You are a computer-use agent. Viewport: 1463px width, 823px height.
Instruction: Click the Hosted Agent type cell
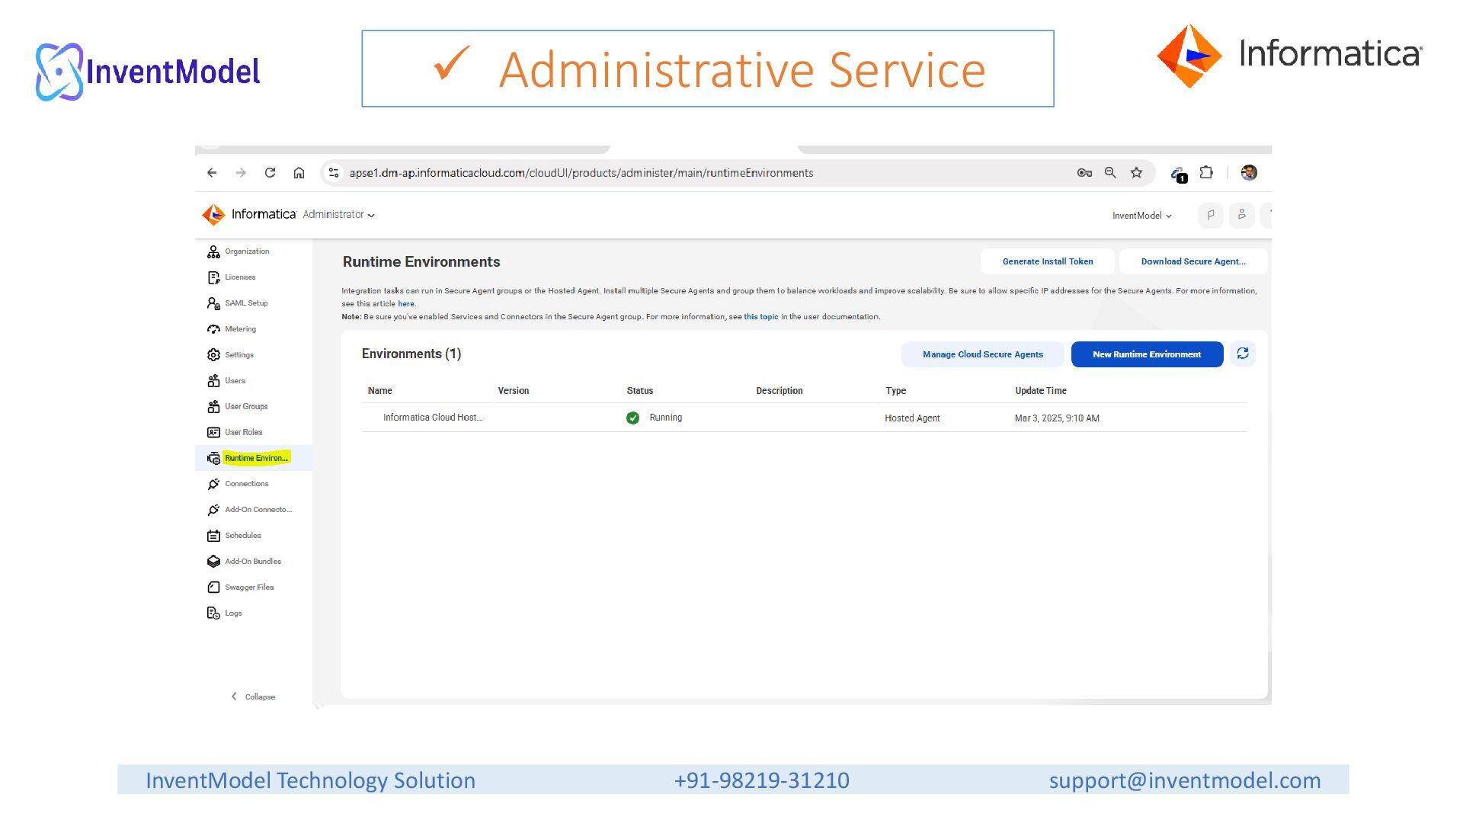912,418
